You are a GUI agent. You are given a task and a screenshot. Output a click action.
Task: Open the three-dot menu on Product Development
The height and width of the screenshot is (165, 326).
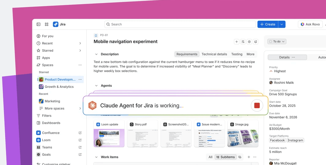point(80,79)
